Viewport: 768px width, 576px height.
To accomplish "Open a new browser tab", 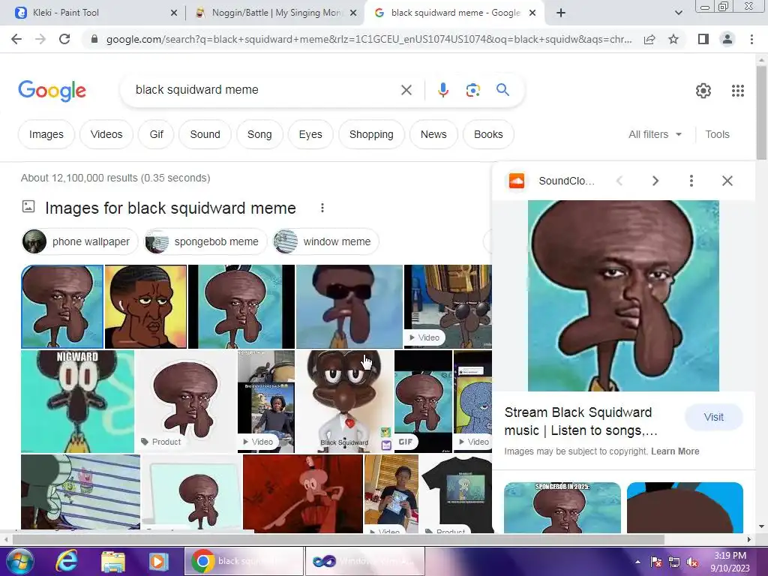I will click(561, 13).
